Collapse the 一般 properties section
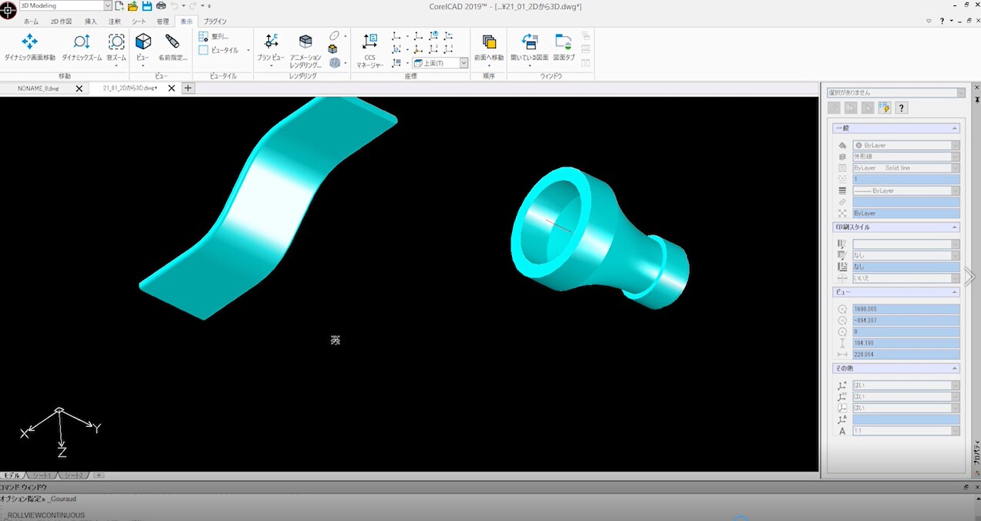Screen dimensions: 981x521 pos(955,128)
